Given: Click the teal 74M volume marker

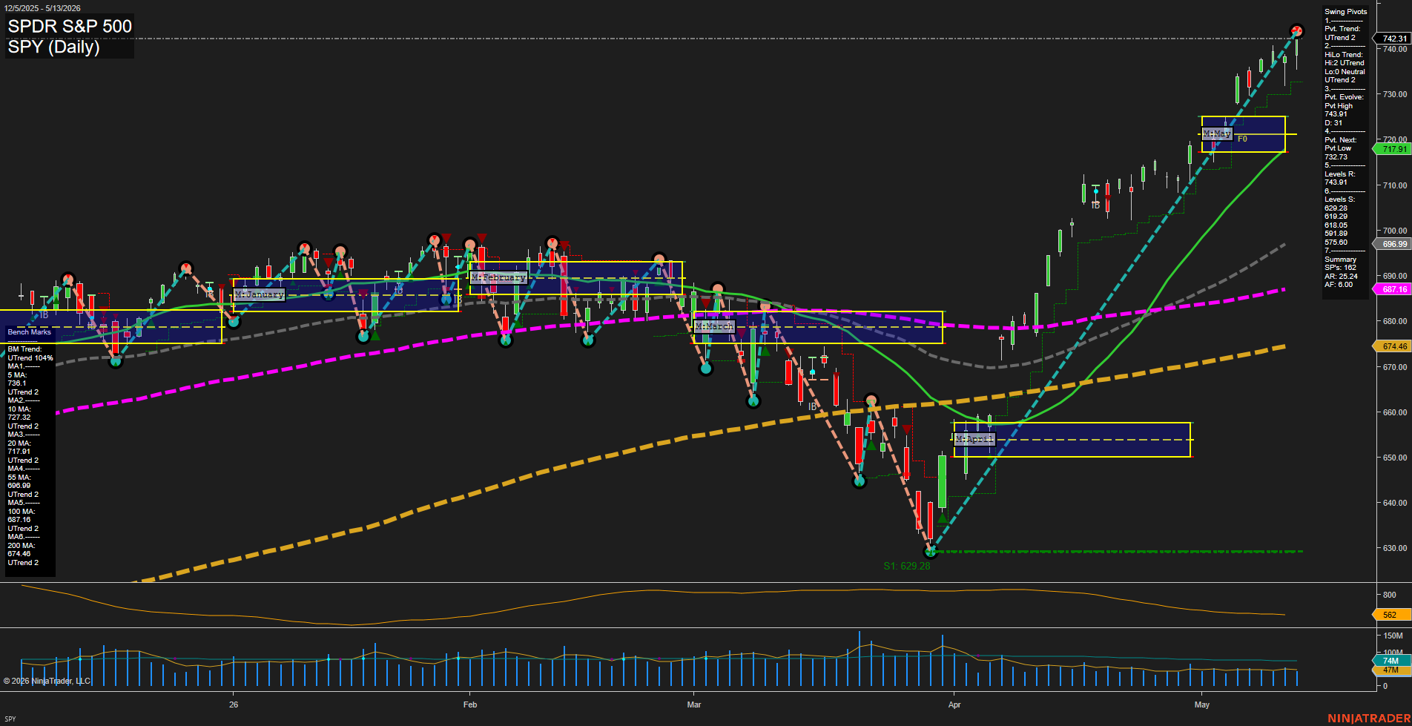Looking at the screenshot, I should coord(1390,661).
